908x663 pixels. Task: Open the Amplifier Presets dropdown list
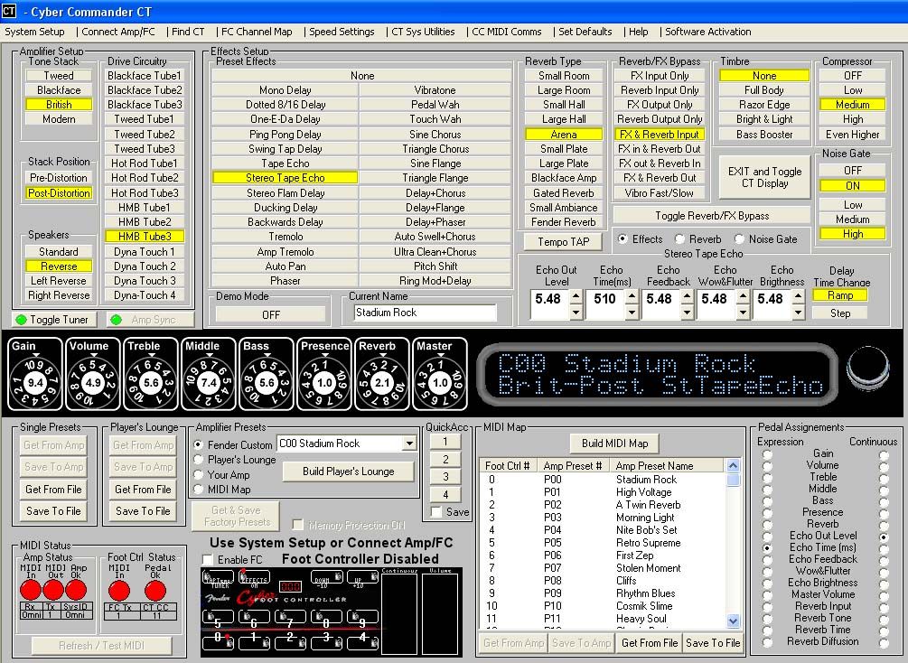coord(409,444)
